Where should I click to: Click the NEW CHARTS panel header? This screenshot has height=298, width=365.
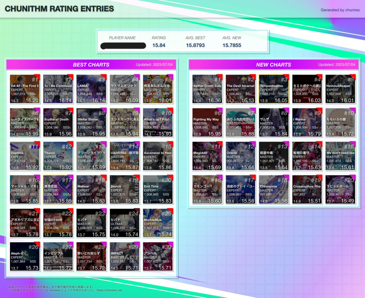[274, 65]
